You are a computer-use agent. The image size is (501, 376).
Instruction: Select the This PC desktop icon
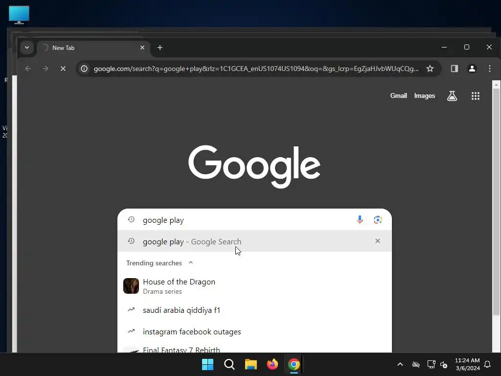pyautogui.click(x=19, y=15)
